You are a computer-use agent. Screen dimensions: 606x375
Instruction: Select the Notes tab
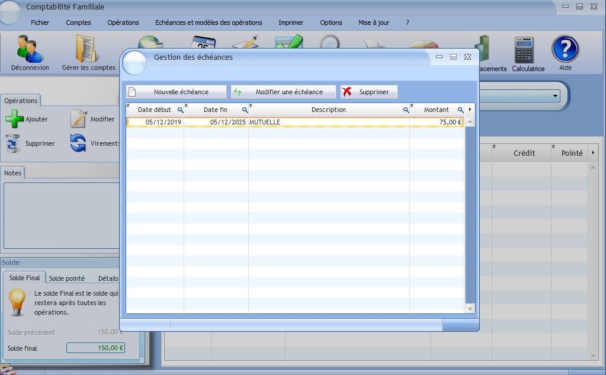[x=13, y=173]
